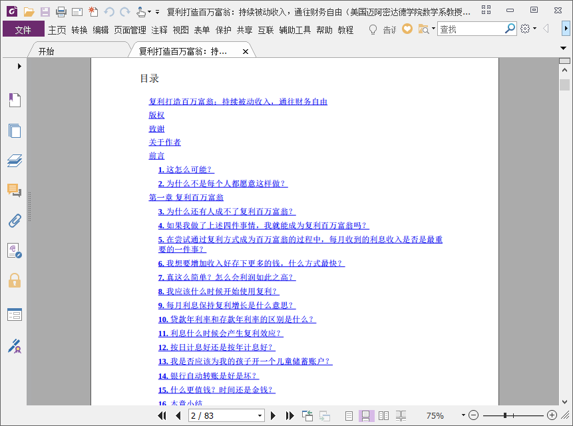The height and width of the screenshot is (426, 573).
Task: Click the scroll down arrow
Action: tap(564, 401)
